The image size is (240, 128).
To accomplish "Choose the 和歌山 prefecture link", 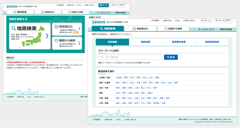I will [x=150, y=93].
